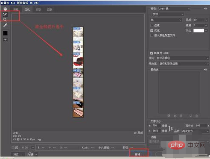The width and height of the screenshot is (210, 159).
Task: Click map selected colors to transparent icon
Action: [169, 116]
